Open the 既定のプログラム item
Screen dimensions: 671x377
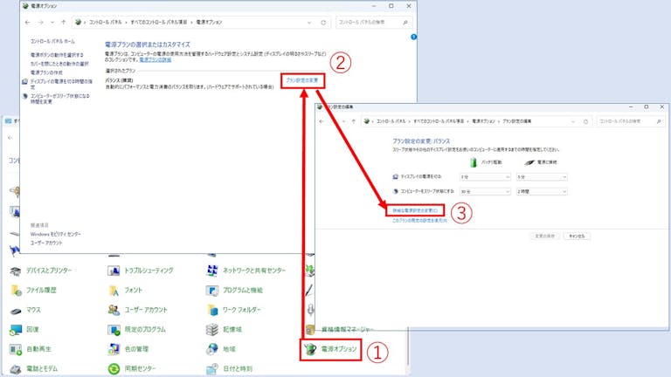tap(137, 330)
